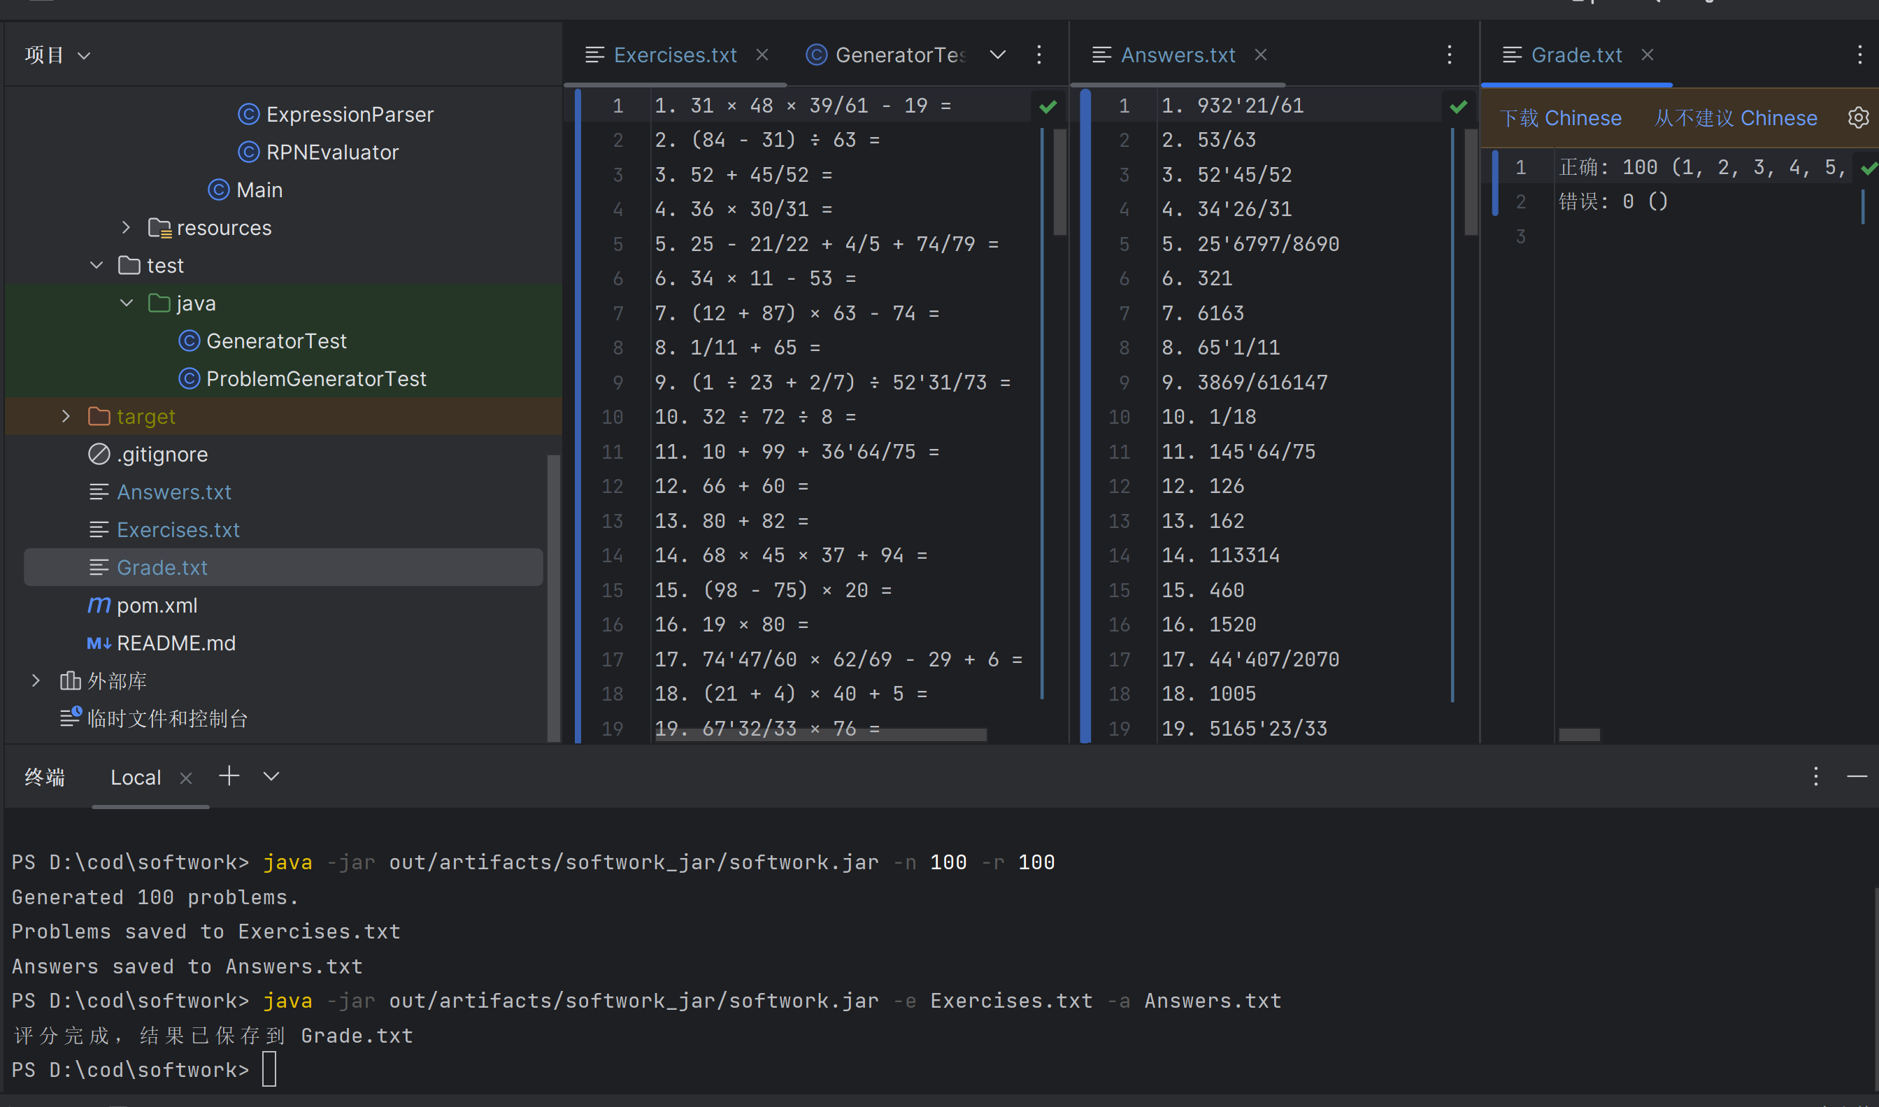Collapse the test folder node

tap(97, 266)
